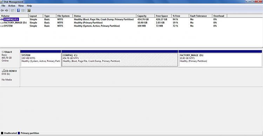This screenshot has width=263, height=136.
Task: Open the Help menu
Action: [x=29, y=6]
